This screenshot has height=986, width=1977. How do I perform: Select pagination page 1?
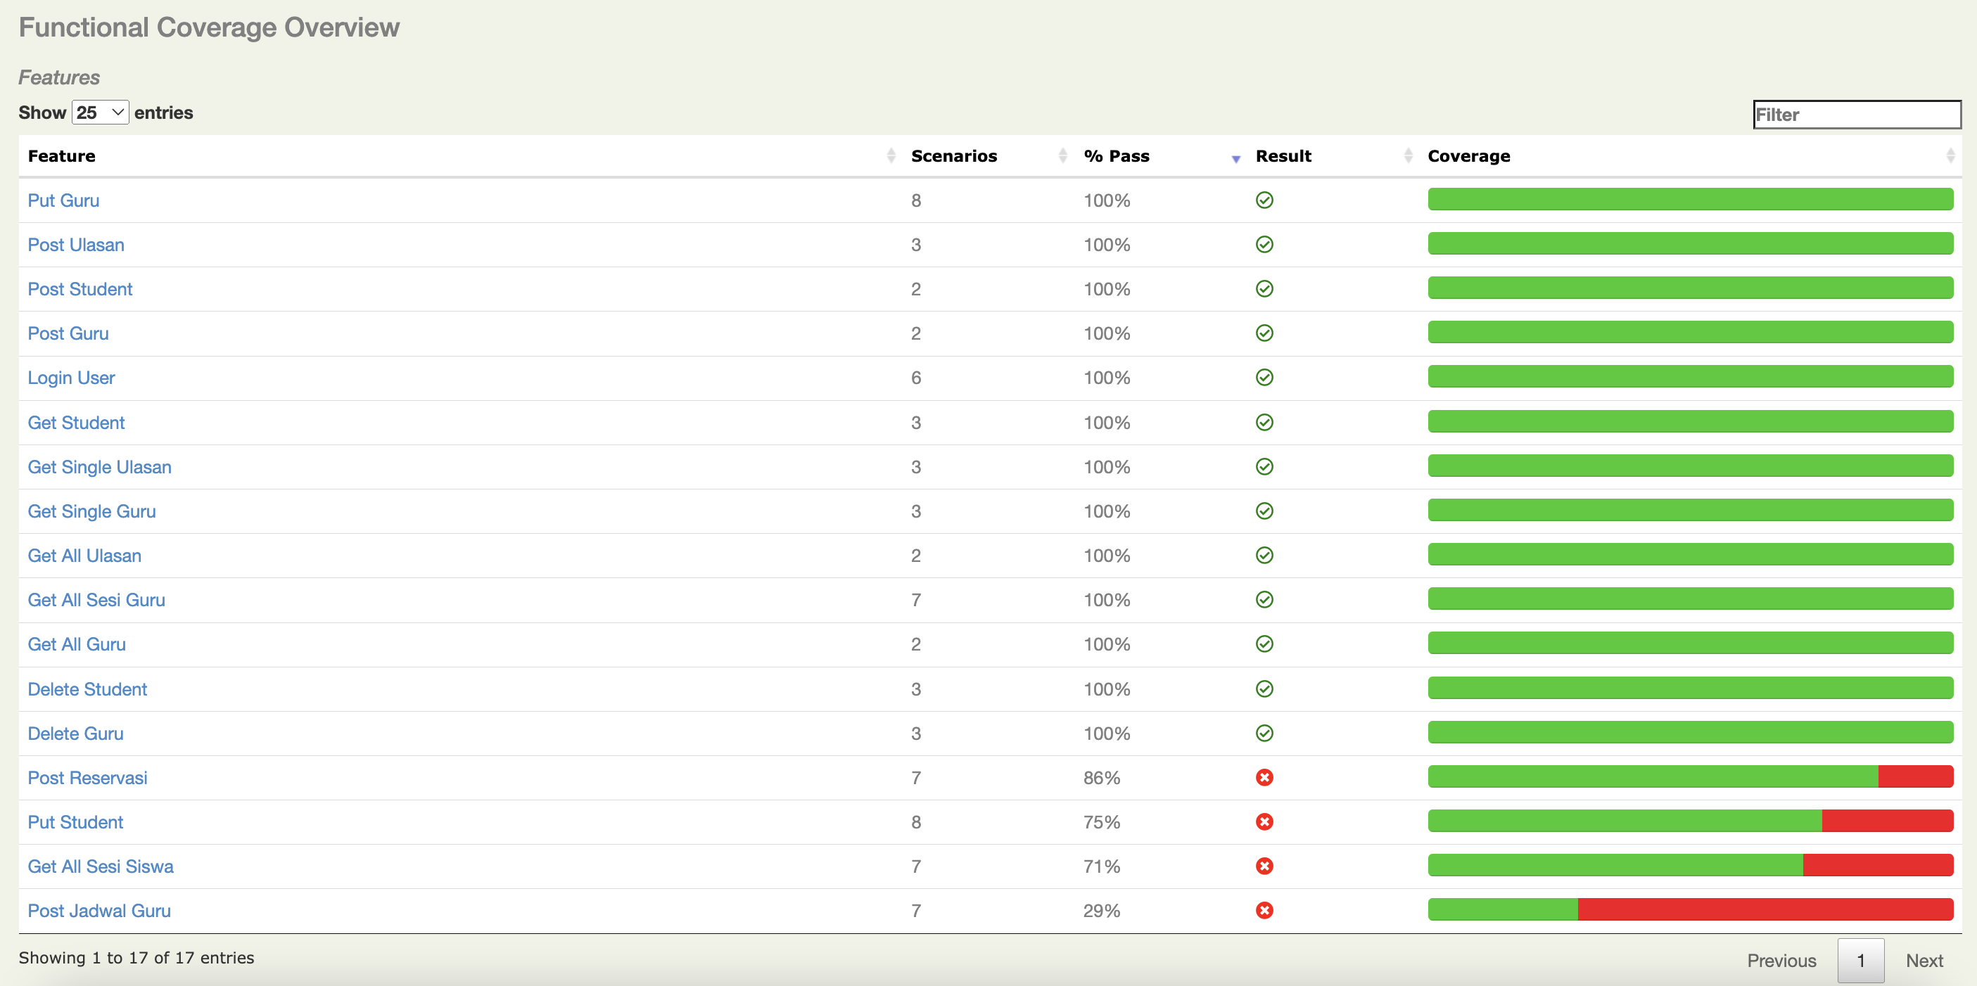coord(1860,960)
